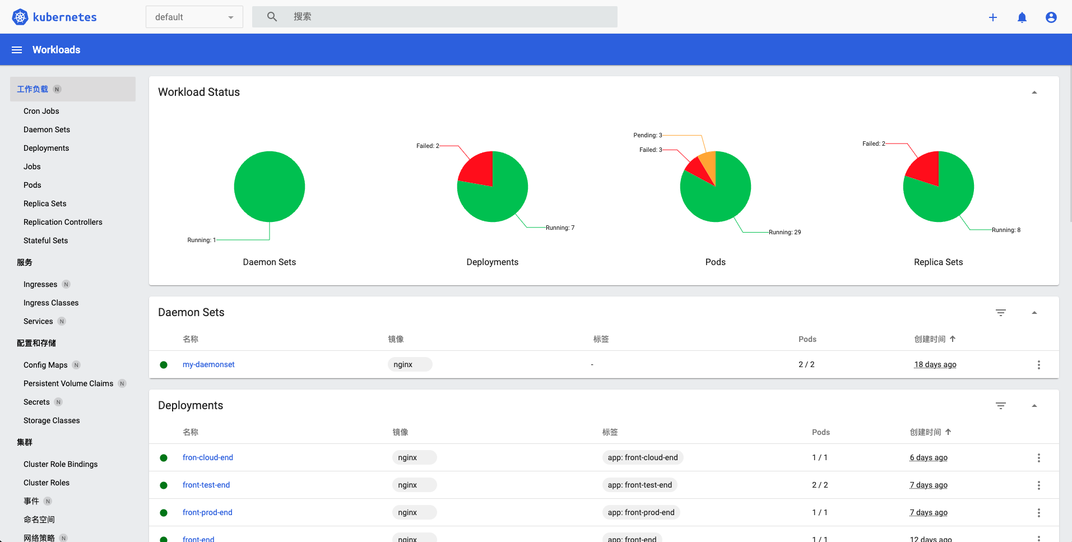Click green status dot for fron-cloud-end
Viewport: 1072px width, 542px height.
click(164, 458)
